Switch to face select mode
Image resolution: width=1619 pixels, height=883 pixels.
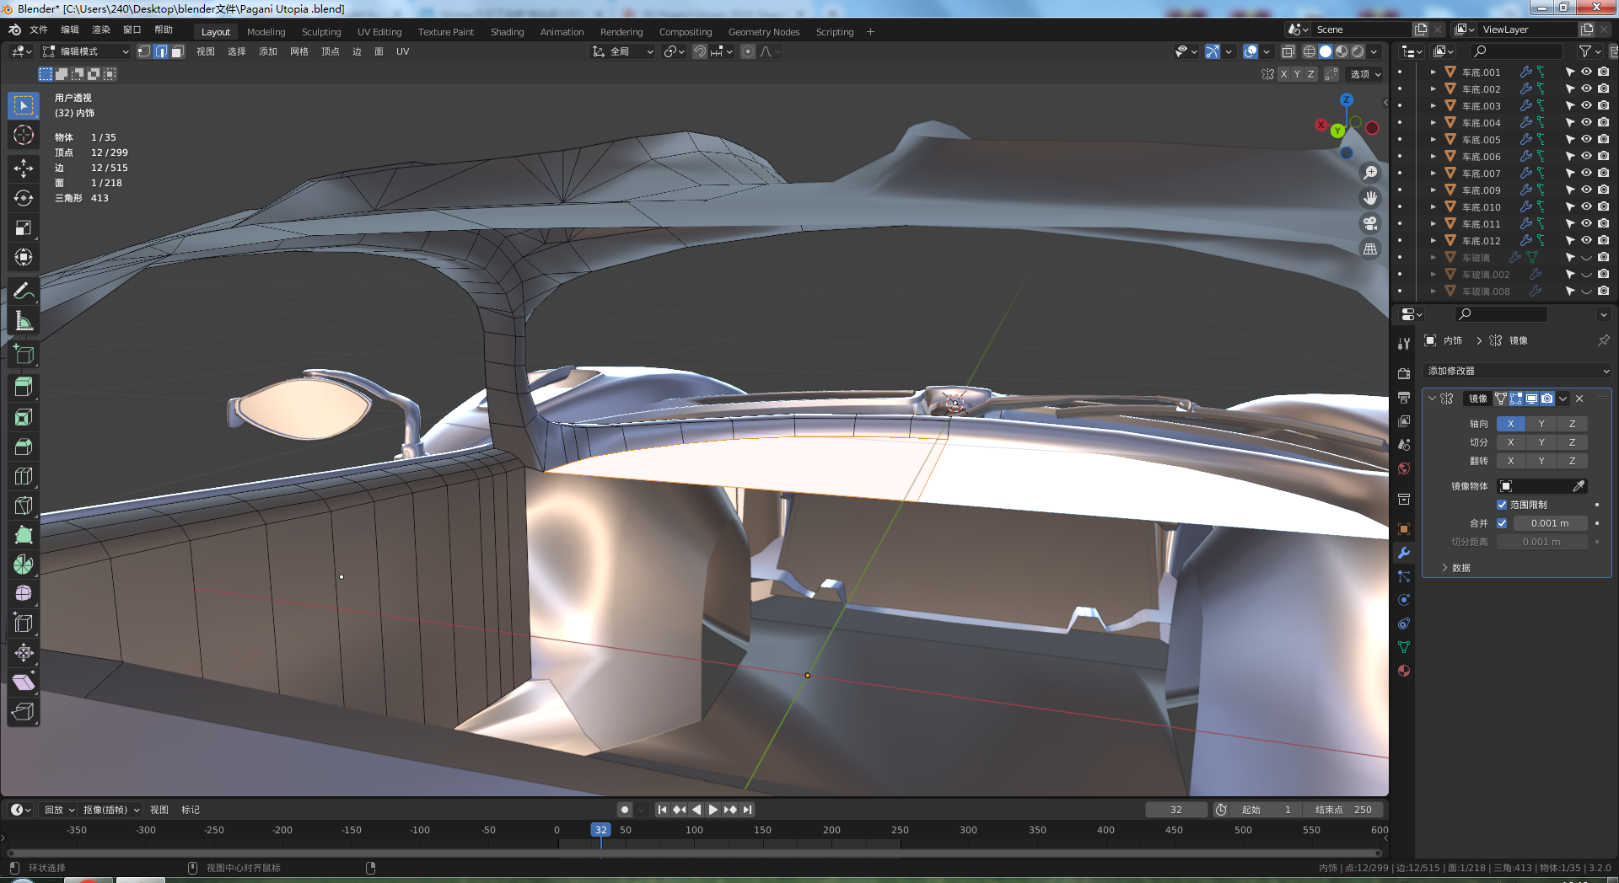177,51
